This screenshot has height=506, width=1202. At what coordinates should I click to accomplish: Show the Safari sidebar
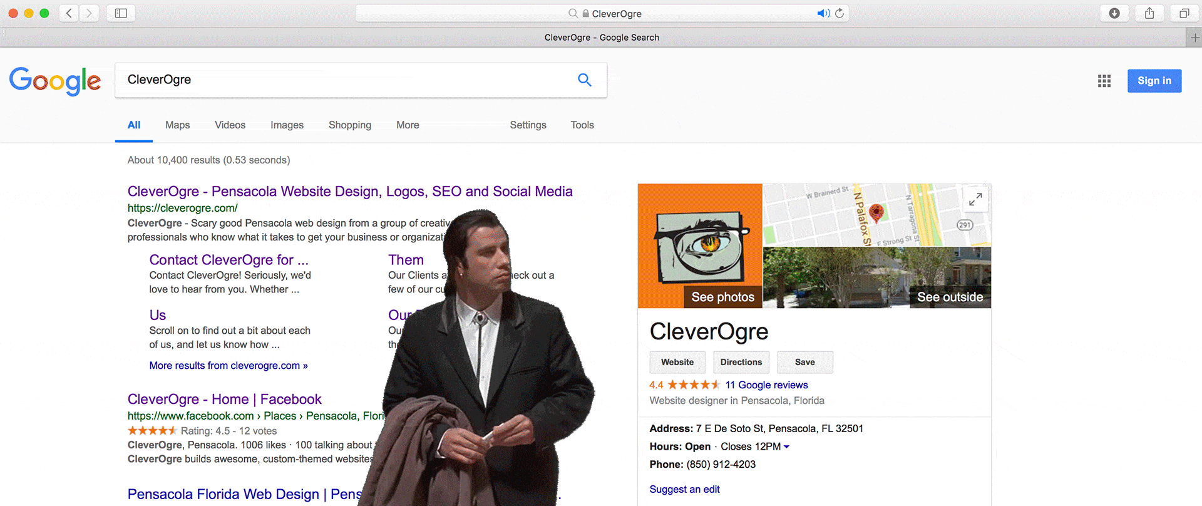point(121,13)
